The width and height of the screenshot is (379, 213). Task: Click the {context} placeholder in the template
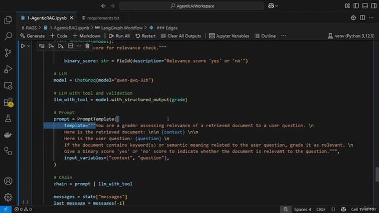pyautogui.click(x=173, y=132)
